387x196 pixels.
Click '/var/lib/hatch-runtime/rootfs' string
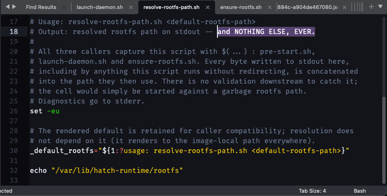point(117,170)
